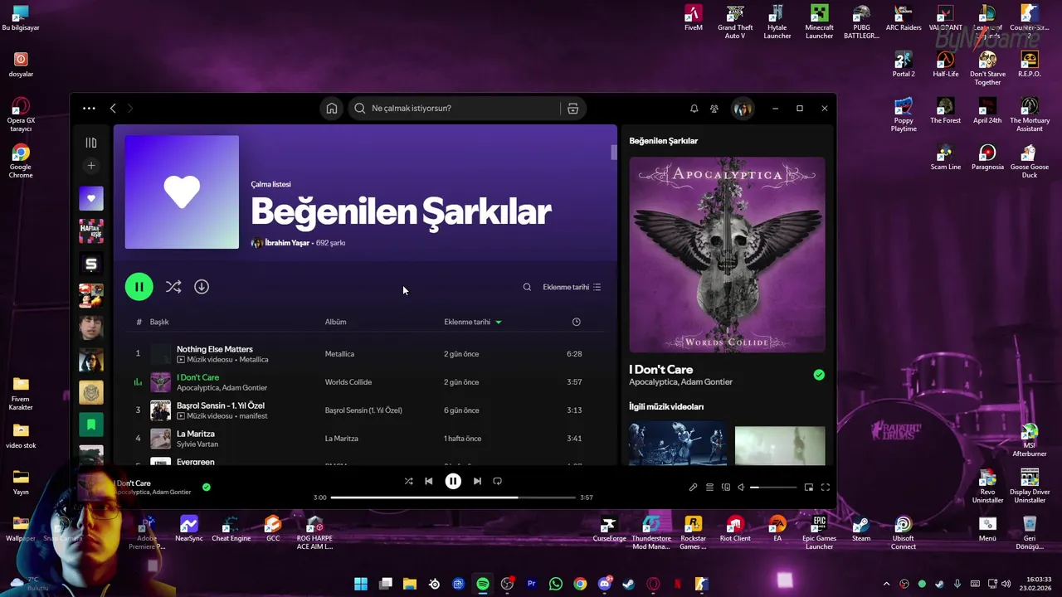The width and height of the screenshot is (1062, 597).
Task: Open the Epic Games Launcher desktop icon
Action: pyautogui.click(x=819, y=532)
